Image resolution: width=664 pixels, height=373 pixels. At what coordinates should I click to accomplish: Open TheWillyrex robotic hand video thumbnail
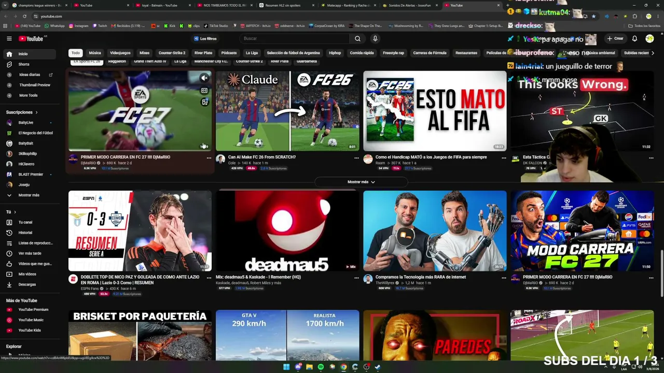(x=435, y=231)
